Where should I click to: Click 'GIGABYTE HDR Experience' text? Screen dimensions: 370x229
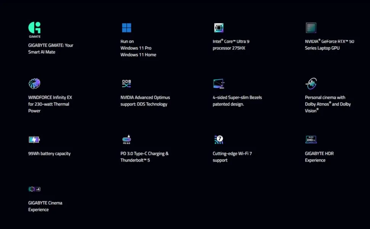[x=319, y=157]
